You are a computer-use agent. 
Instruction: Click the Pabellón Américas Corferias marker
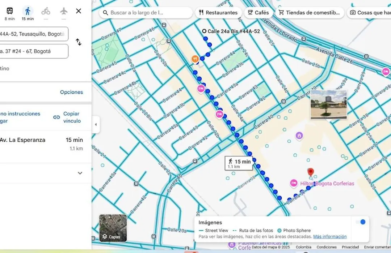[232, 245]
